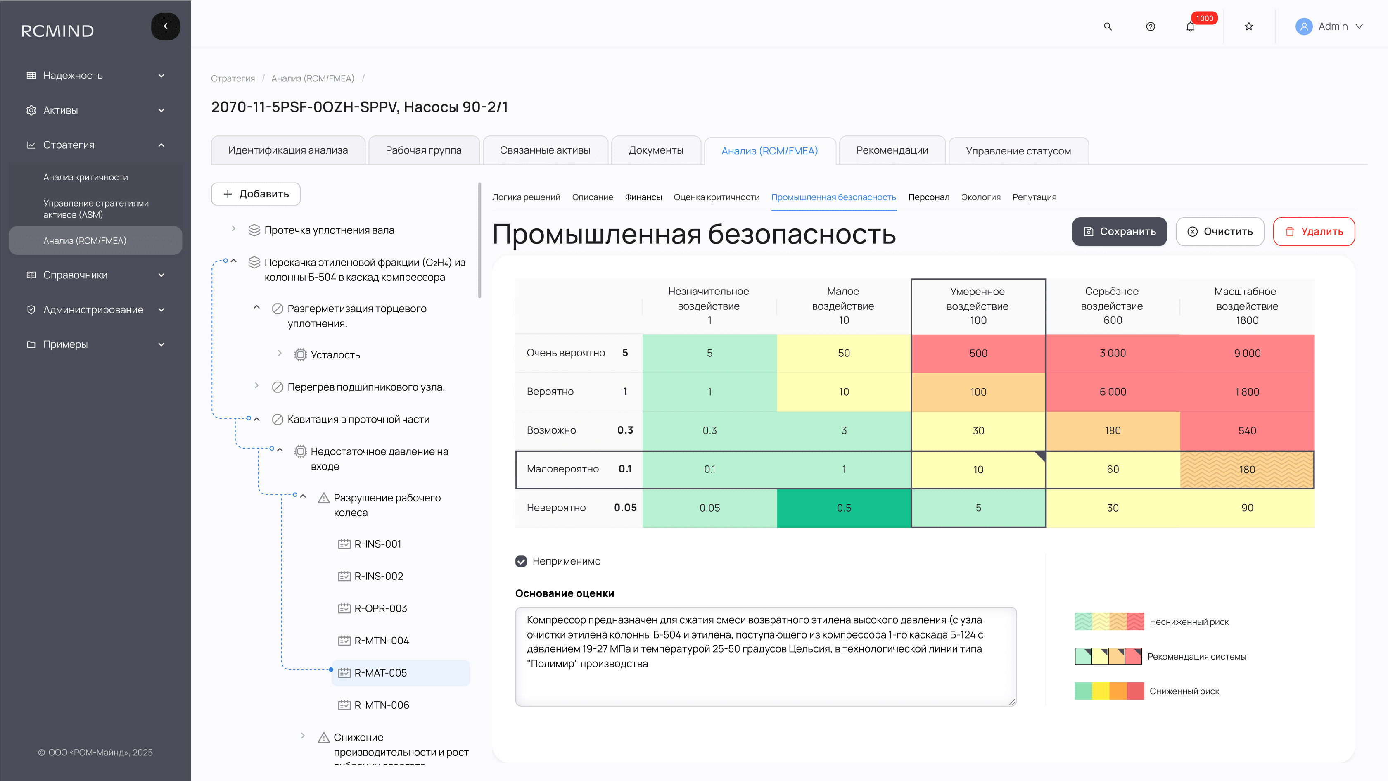Click into the Основание оценки text area

coord(766,656)
